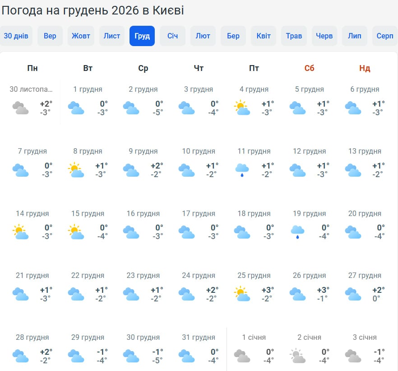Switch to the Вер month tab
Image resolution: width=398 pixels, height=371 pixels.
(50, 36)
